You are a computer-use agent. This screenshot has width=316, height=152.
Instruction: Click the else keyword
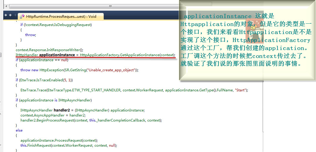[19, 130]
